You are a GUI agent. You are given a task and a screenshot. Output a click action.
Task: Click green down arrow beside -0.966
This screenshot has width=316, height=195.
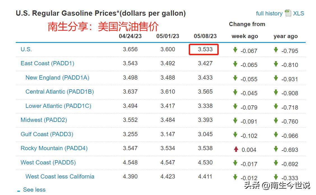(276, 135)
